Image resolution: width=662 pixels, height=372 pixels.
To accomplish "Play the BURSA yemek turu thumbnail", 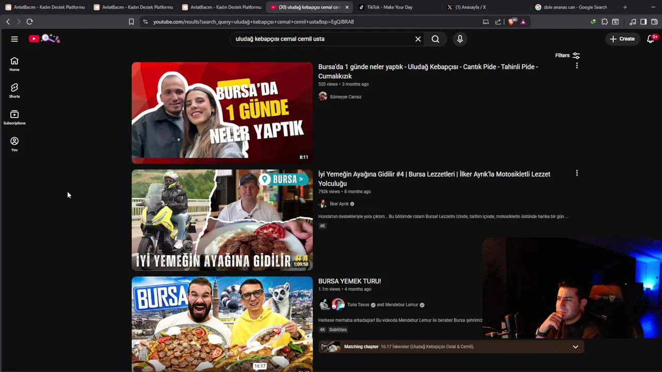I will click(x=222, y=324).
